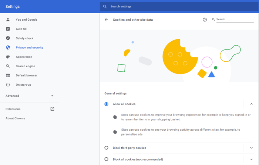Click the General settings heading
Screen dimensions: 259x165
115,93
